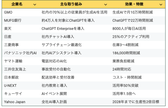Viewport: 168px width, 108px height.
Task: Click the 配送効率と受付改善 cell
Action: (58, 77)
